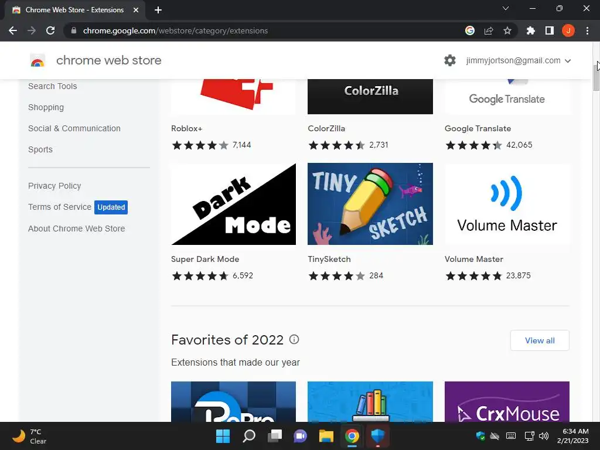
Task: Open Privacy Policy link
Action: pyautogui.click(x=54, y=186)
